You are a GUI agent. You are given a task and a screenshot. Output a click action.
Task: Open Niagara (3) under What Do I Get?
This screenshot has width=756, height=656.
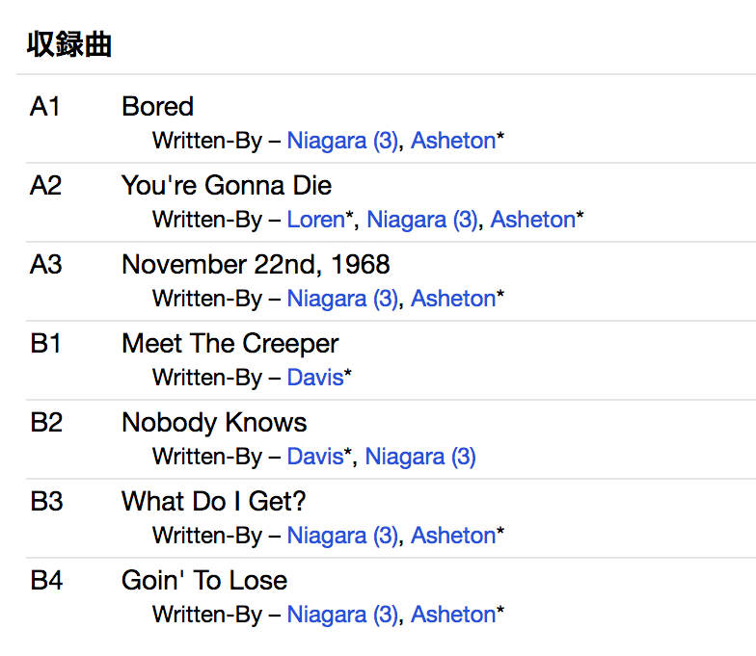[342, 536]
